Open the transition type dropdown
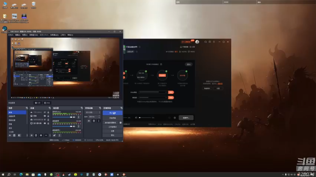The image size is (316, 177). click(x=92, y=112)
